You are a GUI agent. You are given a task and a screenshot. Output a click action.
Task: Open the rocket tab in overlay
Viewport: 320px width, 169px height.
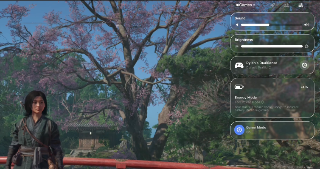click(272, 5)
